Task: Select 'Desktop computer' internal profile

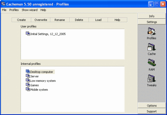Action: (42, 72)
